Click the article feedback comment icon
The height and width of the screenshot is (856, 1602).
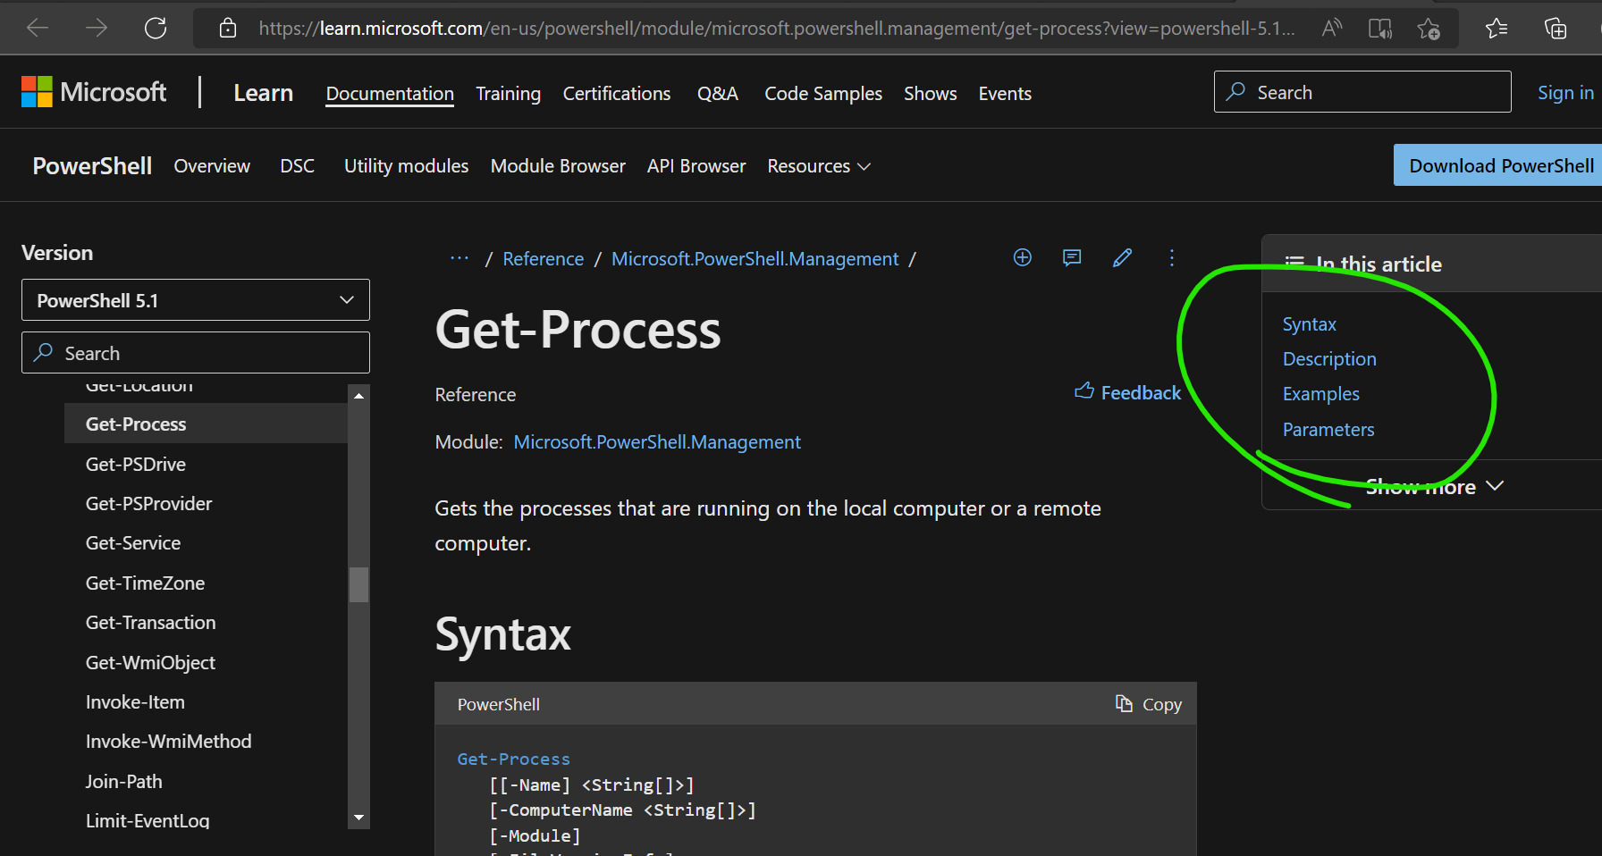(x=1072, y=258)
